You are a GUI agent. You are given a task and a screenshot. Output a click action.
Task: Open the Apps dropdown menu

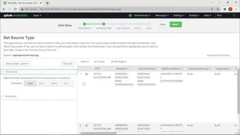pos(37,15)
